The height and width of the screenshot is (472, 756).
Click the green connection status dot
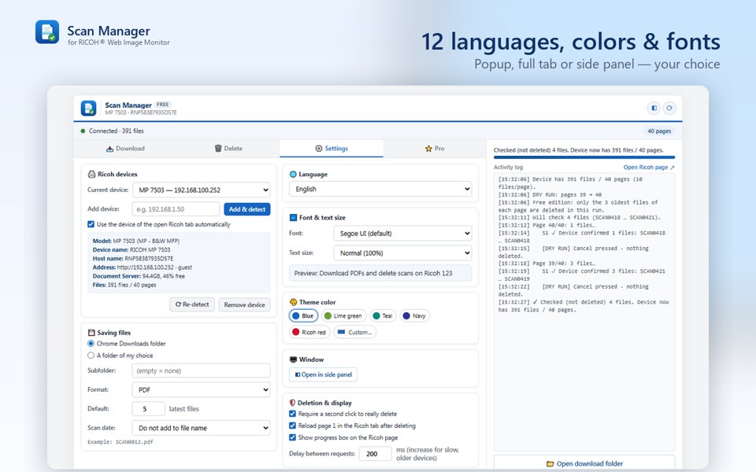(83, 131)
